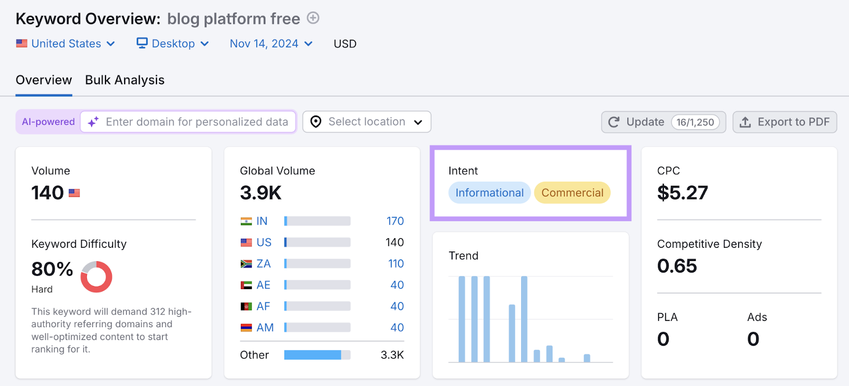Click the United States flag in header
Image resolution: width=849 pixels, height=386 pixels.
pos(22,43)
